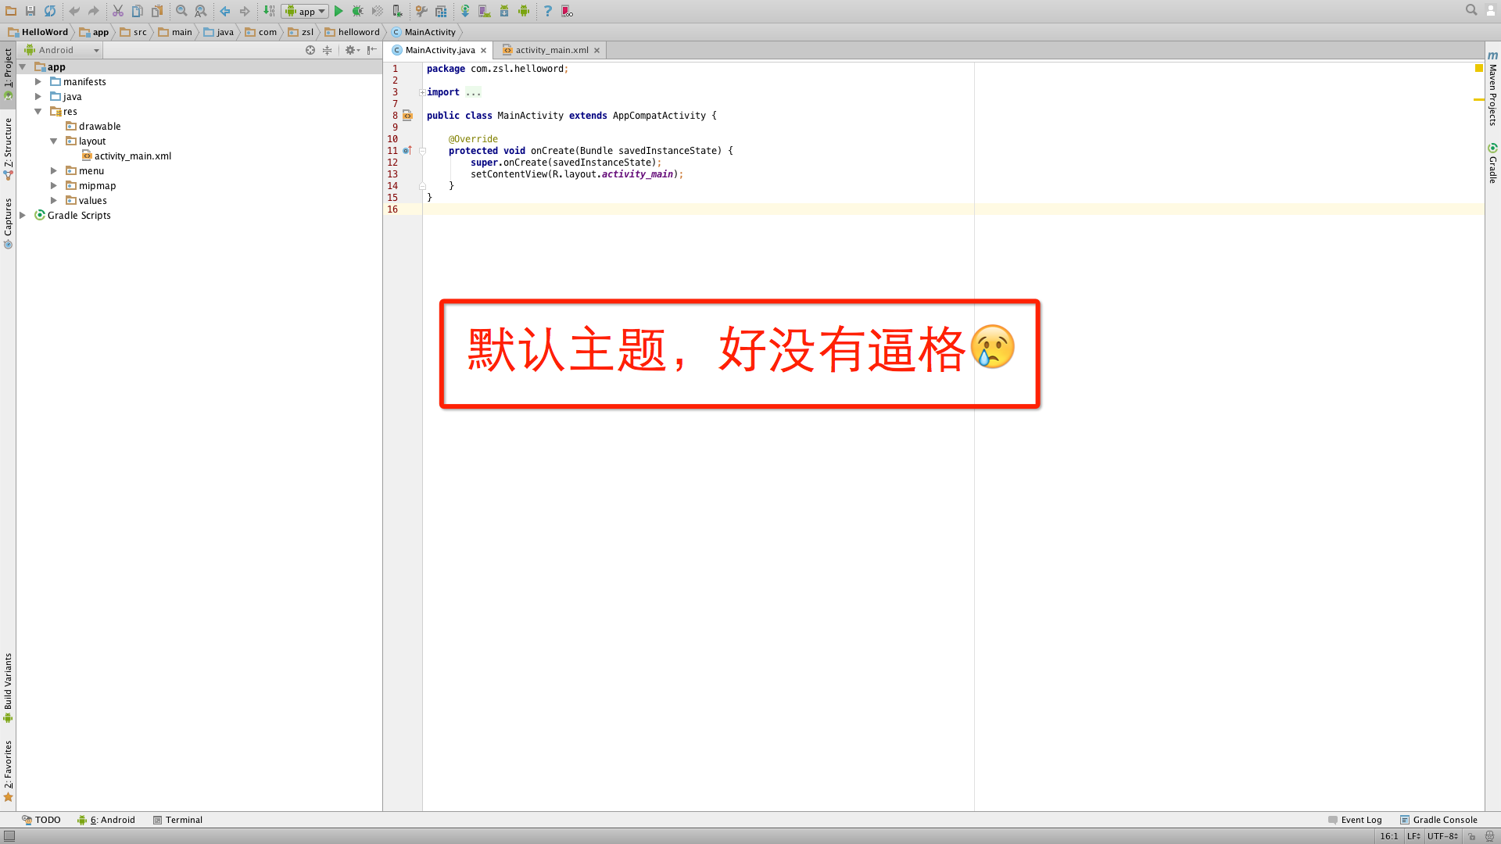Screen dimensions: 1501x844
Task: Toggle the Build Variants tool window
Action: 8,687
